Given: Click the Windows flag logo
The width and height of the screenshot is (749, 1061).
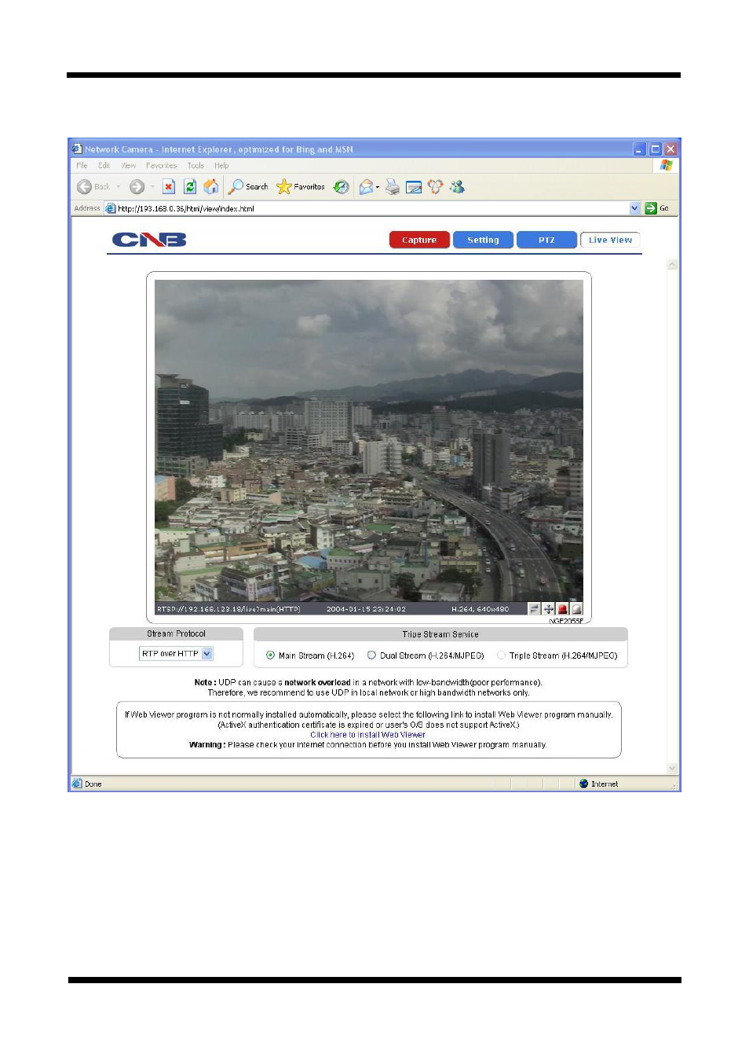Looking at the screenshot, I should click(667, 165).
